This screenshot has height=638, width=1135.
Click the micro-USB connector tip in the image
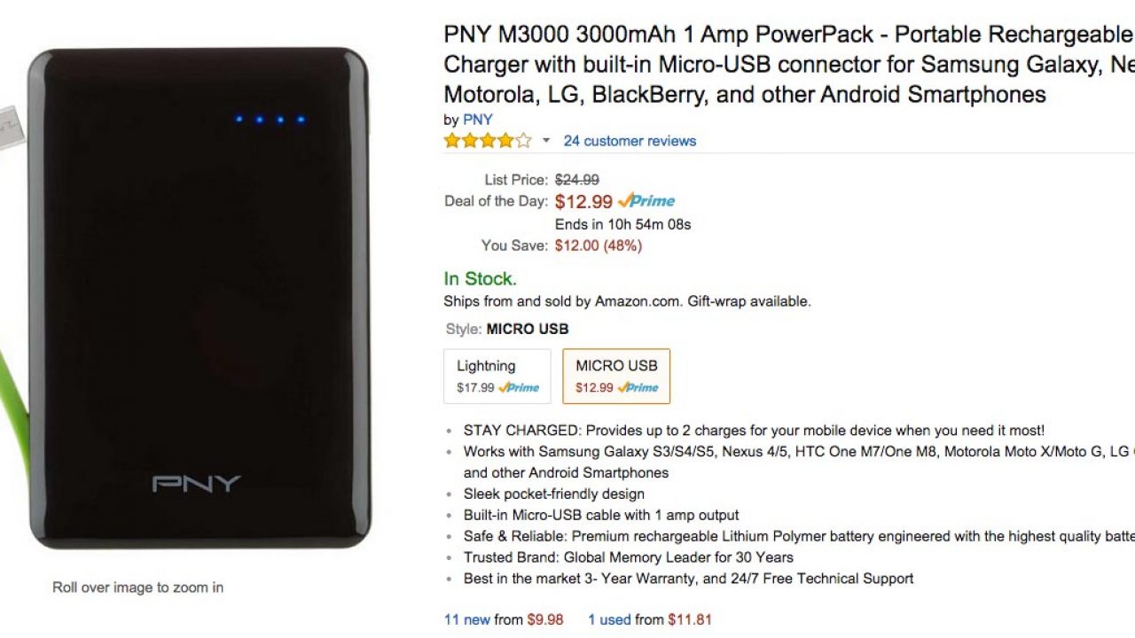[9, 127]
